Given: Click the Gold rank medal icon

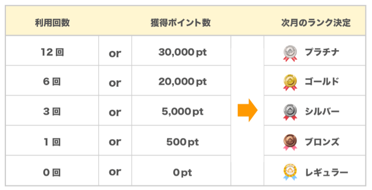Looking at the screenshot, I should (x=290, y=82).
